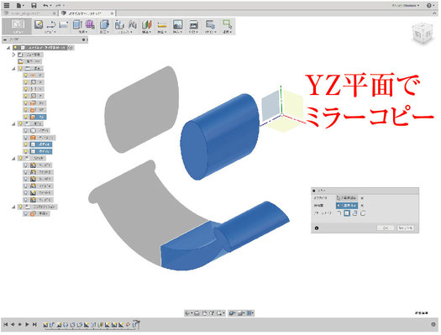This screenshot has height=335, width=441.
Task: Click the green Select tool icon
Action: pyautogui.click(x=227, y=24)
